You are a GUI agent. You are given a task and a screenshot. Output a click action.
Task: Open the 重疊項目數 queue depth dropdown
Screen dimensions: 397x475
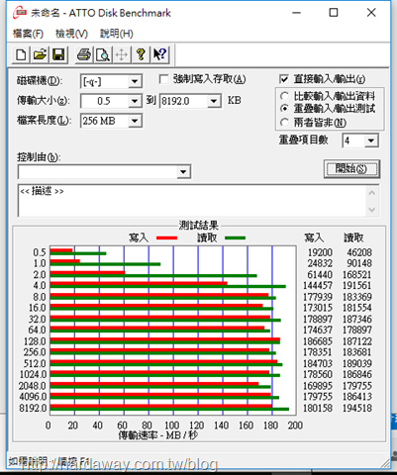pos(371,141)
